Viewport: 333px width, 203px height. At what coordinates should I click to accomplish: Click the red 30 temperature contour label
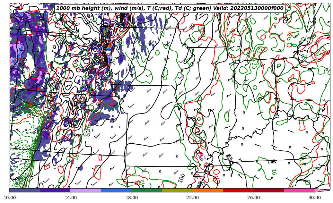pyautogui.click(x=137, y=182)
